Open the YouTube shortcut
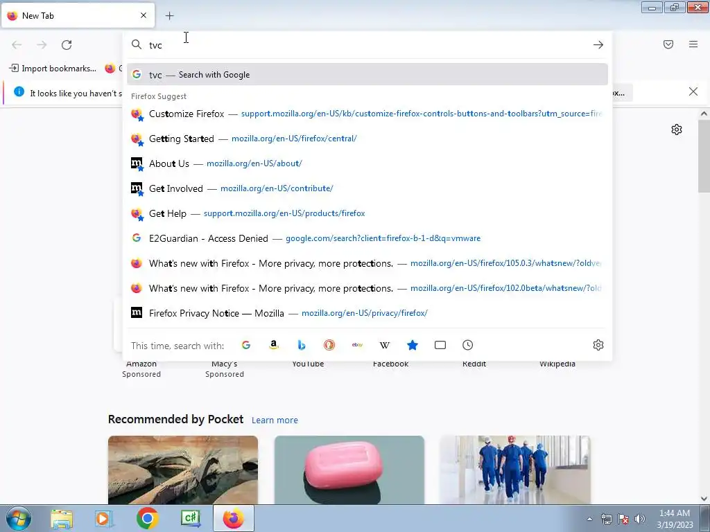The image size is (710, 532). point(308,364)
